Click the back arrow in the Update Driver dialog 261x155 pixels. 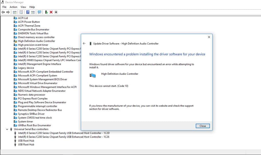coord(84,44)
